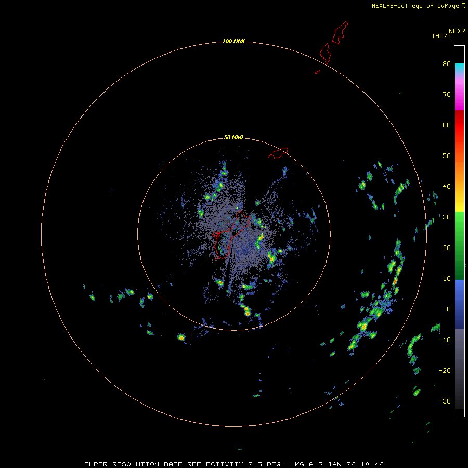Click the [dBZ] units label
This screenshot has width=468, height=468.
(441, 36)
